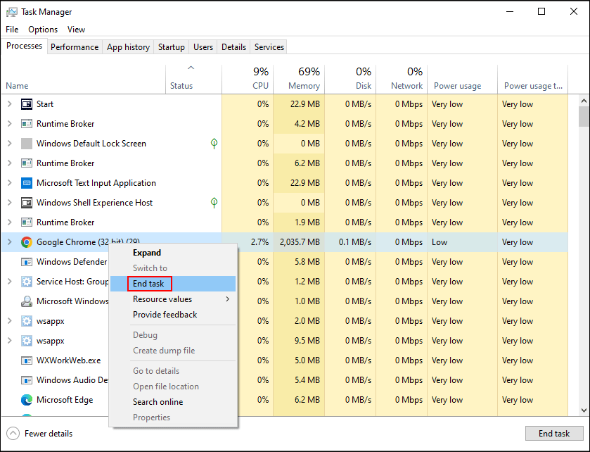Expand the Service Host: Group row
This screenshot has height=452, width=590.
tap(10, 282)
